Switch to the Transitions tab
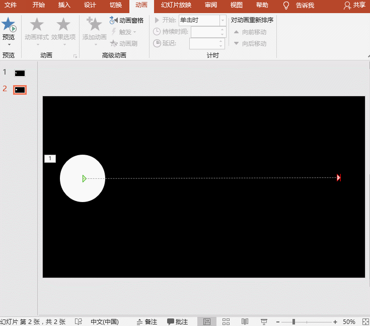 point(116,5)
